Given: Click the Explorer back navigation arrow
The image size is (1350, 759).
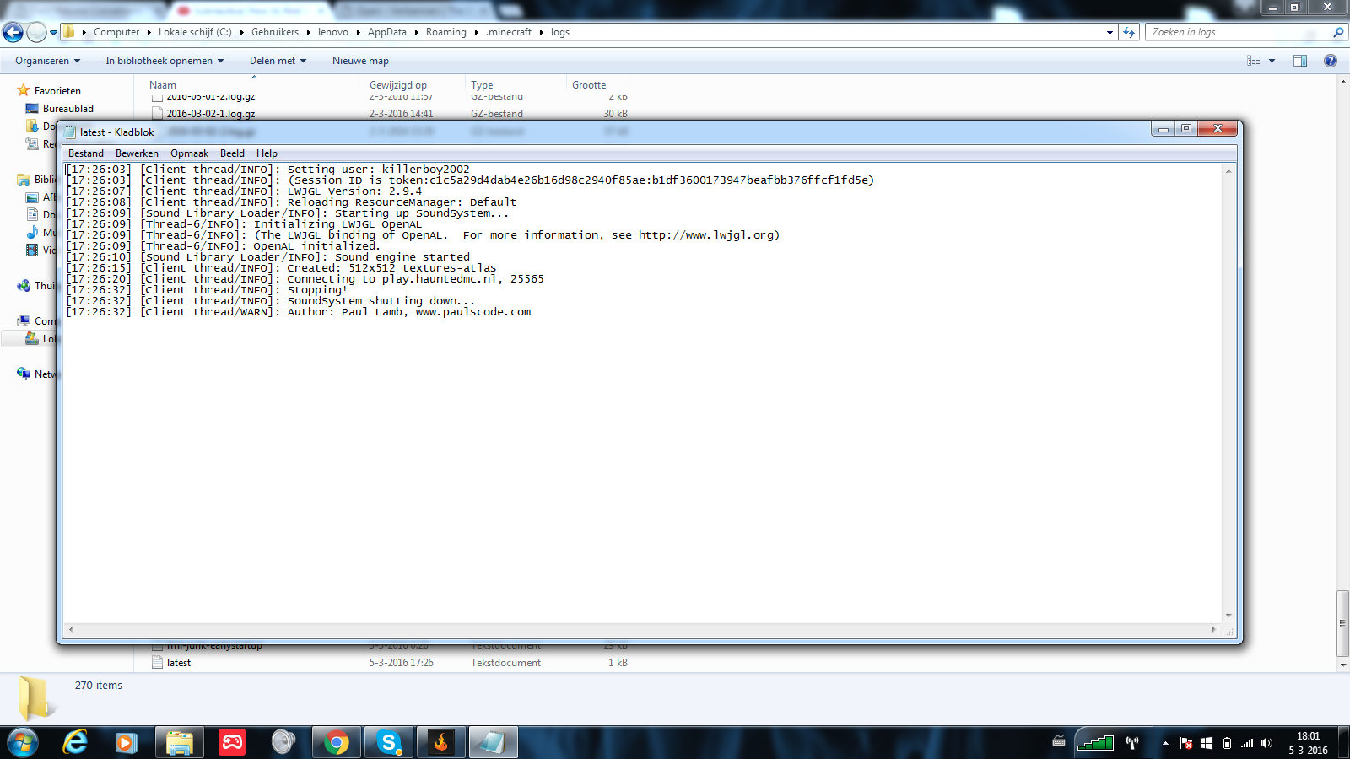Looking at the screenshot, I should (13, 32).
